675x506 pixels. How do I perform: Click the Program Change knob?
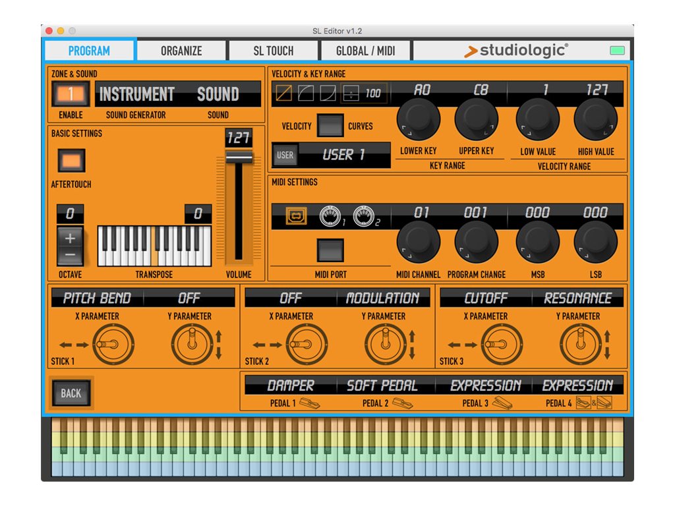pyautogui.click(x=476, y=241)
